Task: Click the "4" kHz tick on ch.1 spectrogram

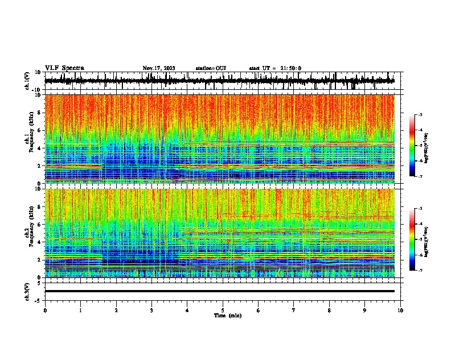Action: tap(39, 148)
